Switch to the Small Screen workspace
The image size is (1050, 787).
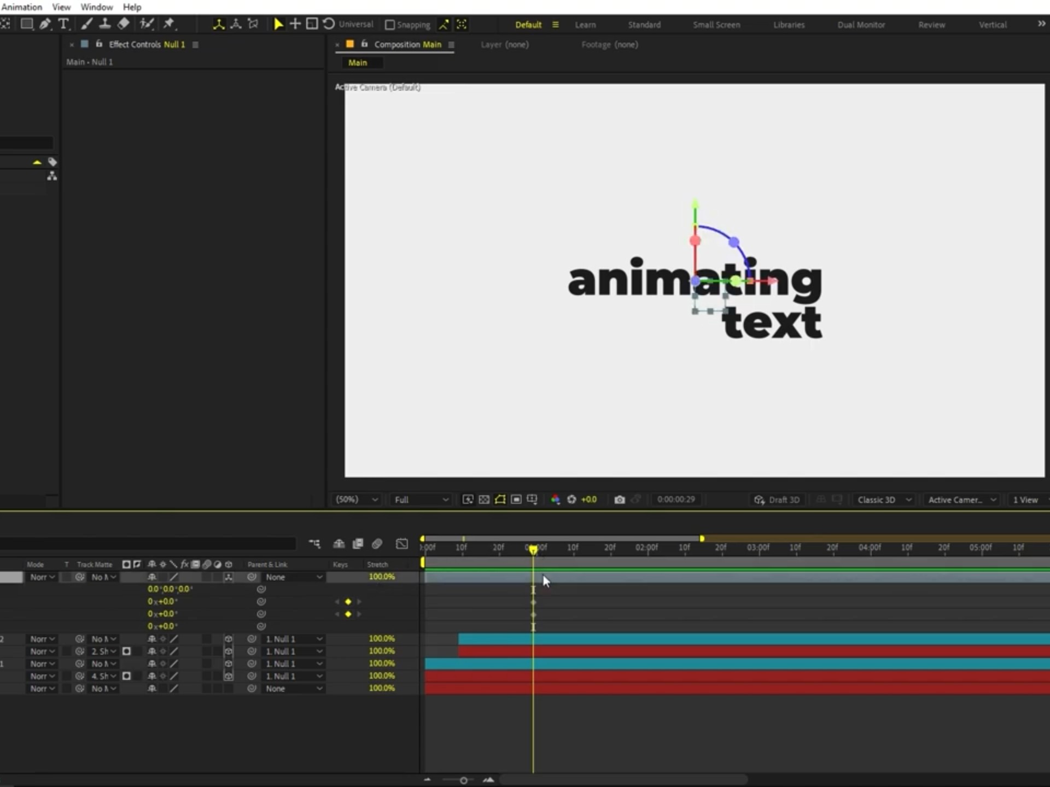[x=716, y=25]
